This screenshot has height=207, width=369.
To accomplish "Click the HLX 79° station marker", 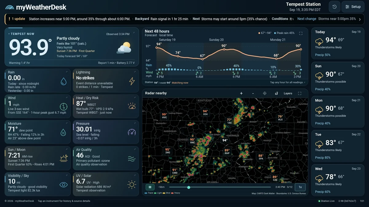I will point(280,118).
